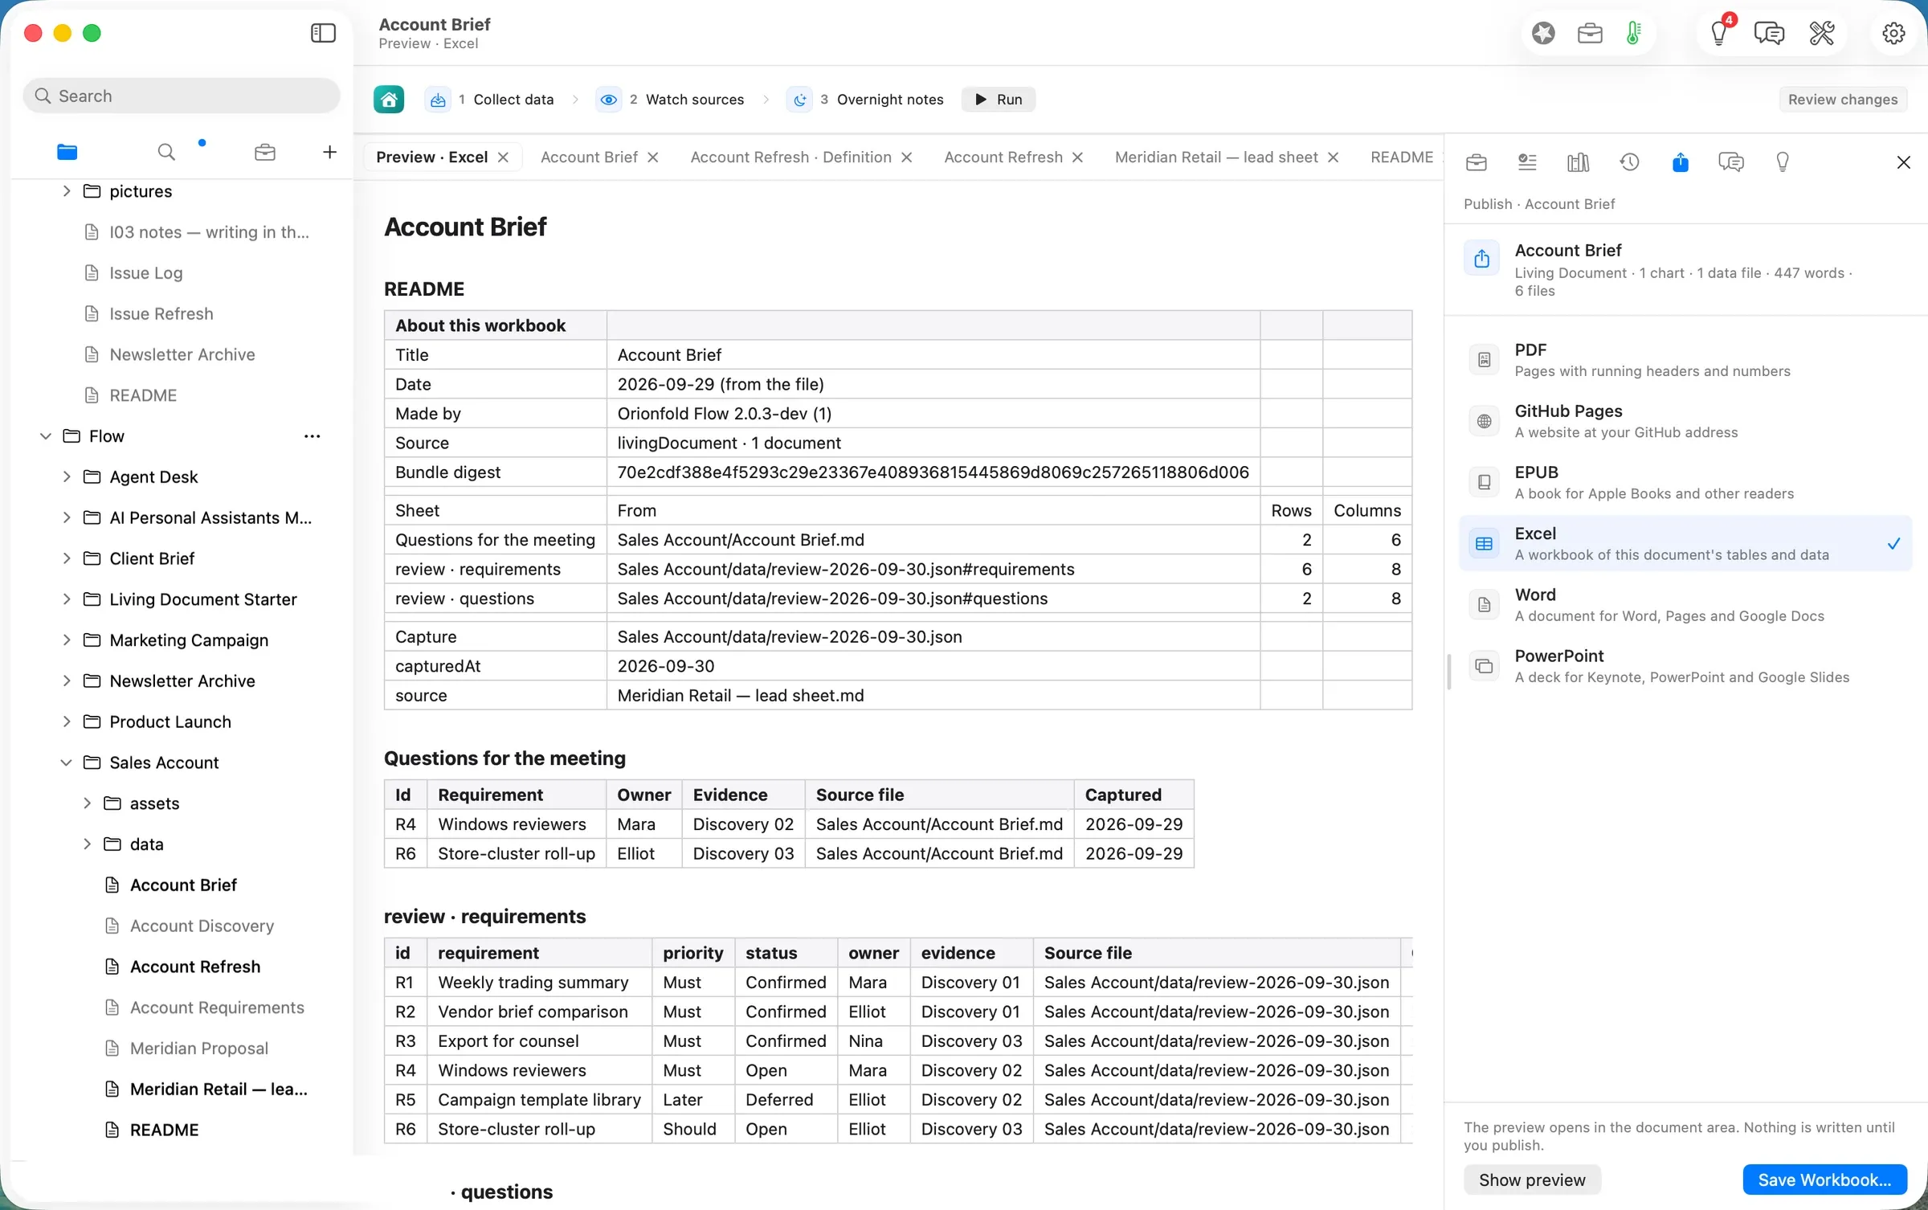Expand the assets folder
Screen dimensions: 1928x1210
[x=87, y=803]
